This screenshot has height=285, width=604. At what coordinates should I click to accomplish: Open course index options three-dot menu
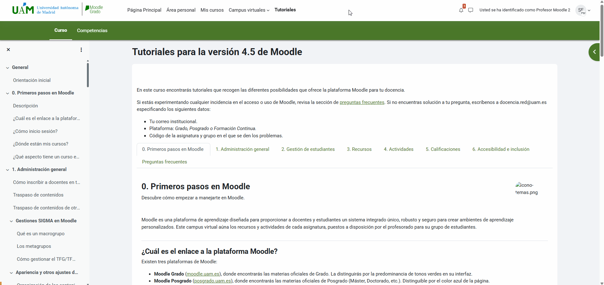[x=81, y=50]
